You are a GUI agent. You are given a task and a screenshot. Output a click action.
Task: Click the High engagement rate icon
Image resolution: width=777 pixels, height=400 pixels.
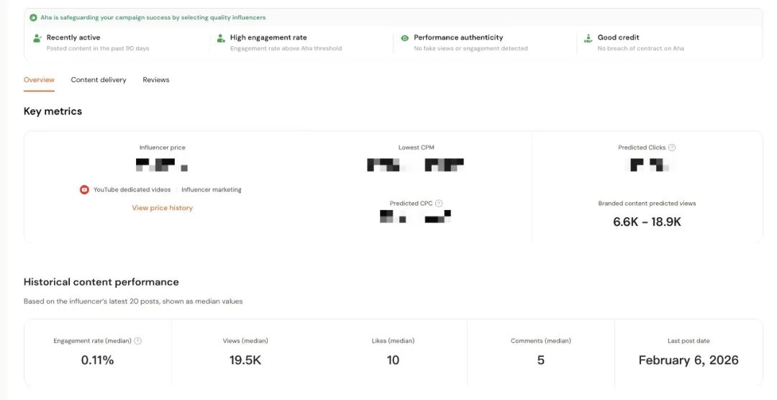[221, 38]
